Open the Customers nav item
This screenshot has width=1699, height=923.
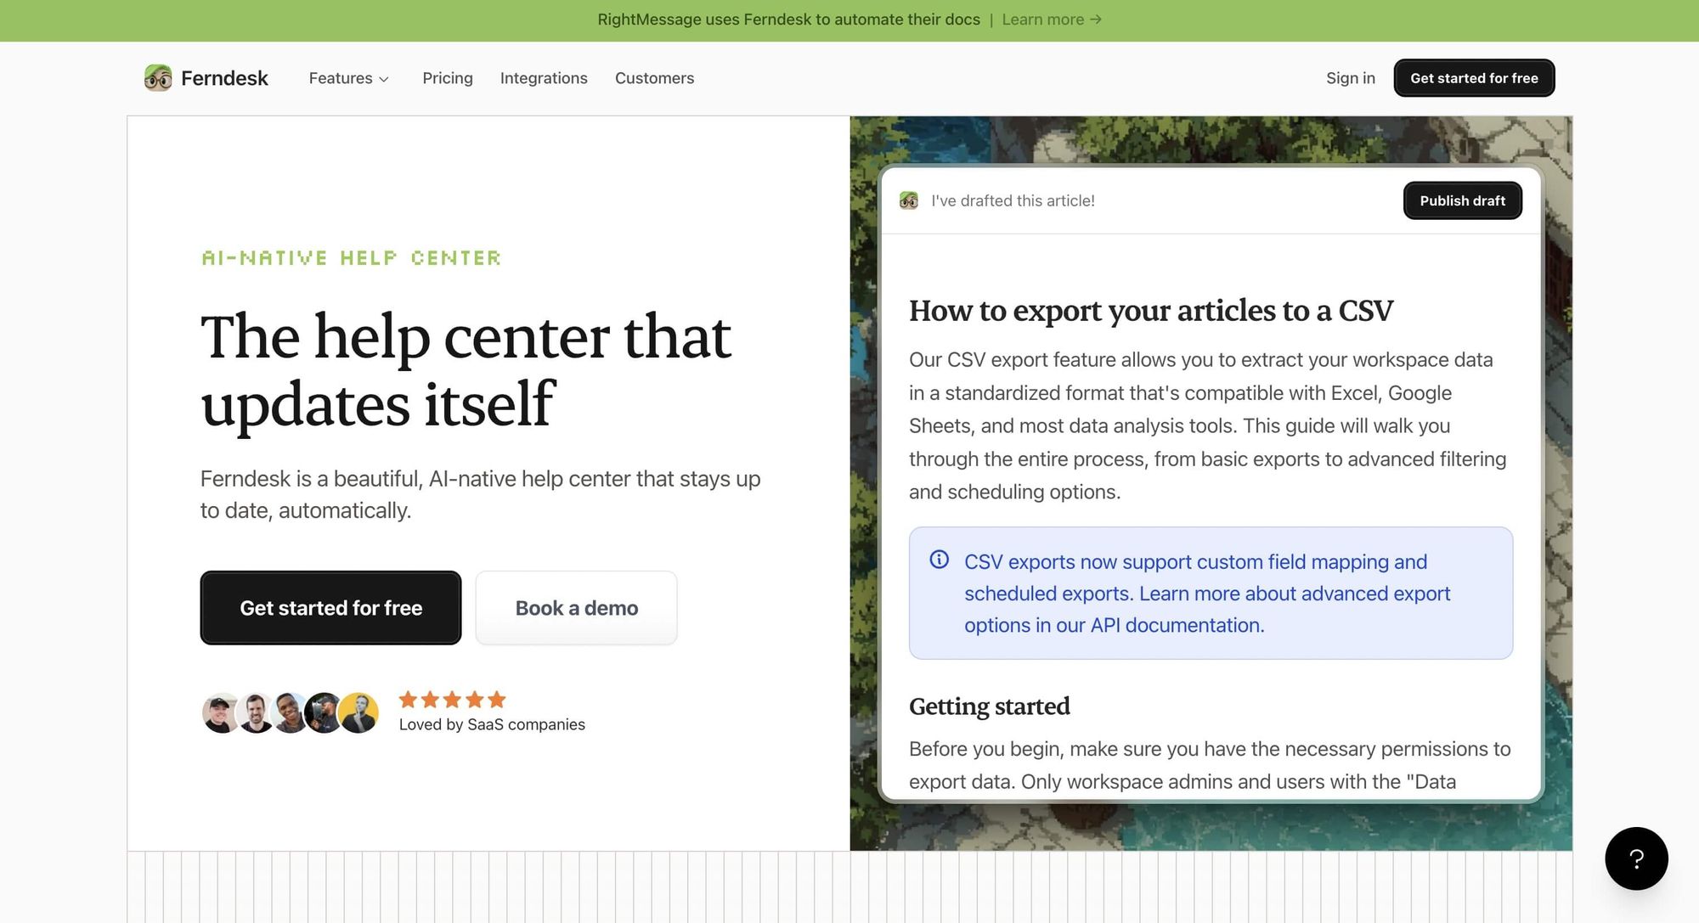pyautogui.click(x=654, y=78)
